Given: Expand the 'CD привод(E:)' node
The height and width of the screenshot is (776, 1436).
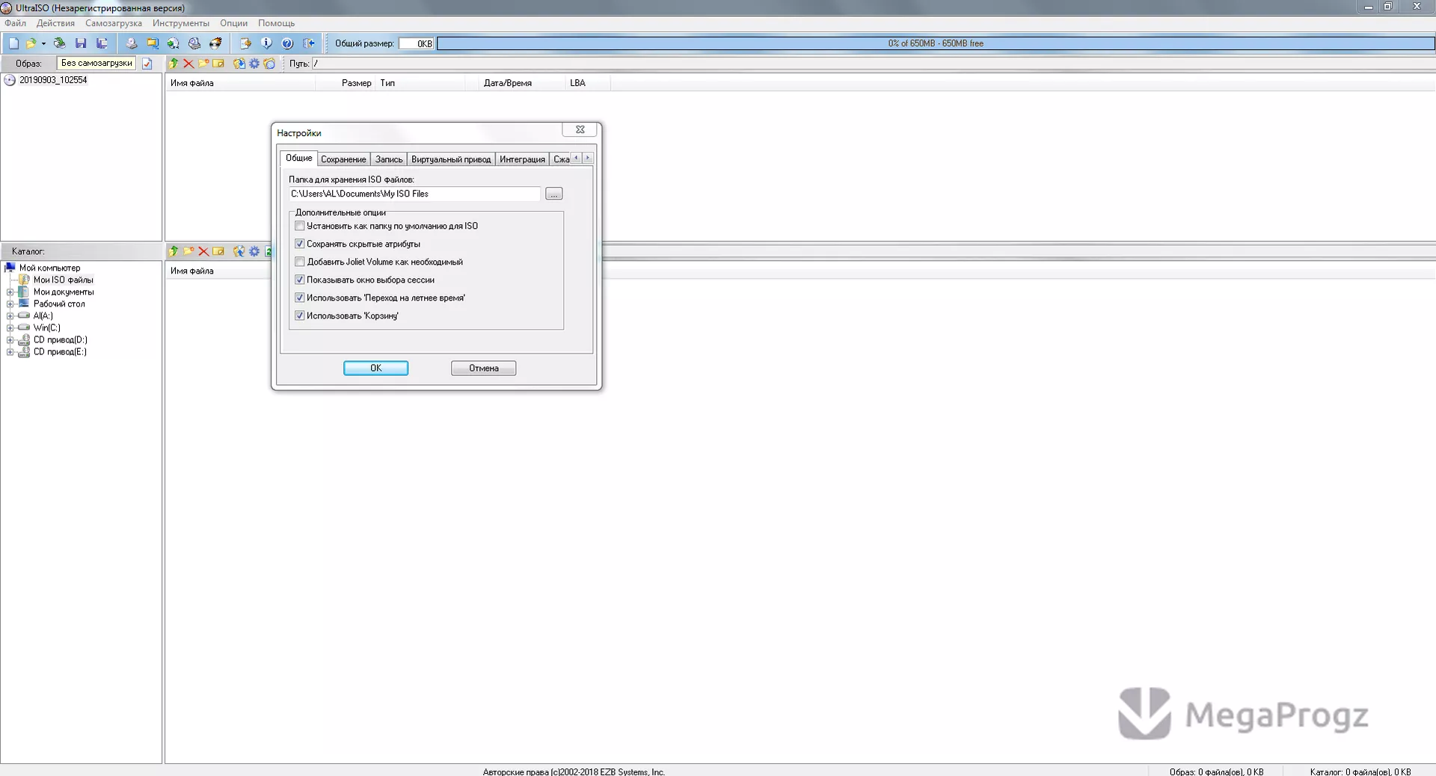Looking at the screenshot, I should [10, 352].
